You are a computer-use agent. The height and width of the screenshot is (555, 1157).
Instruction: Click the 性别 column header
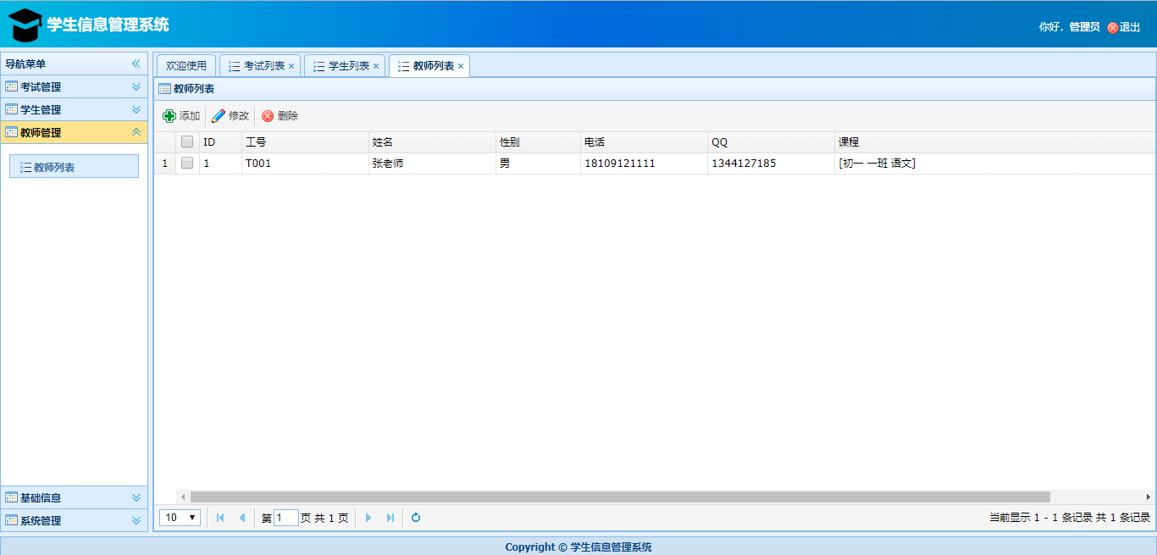tap(538, 142)
